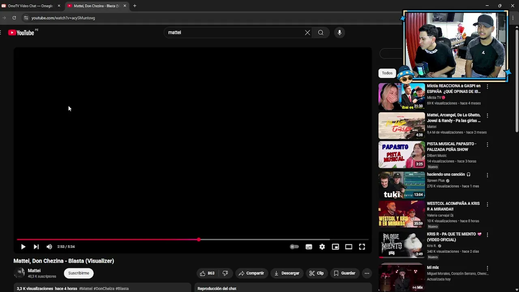Dislike the video with thumbs down
The width and height of the screenshot is (519, 292).
(225, 273)
